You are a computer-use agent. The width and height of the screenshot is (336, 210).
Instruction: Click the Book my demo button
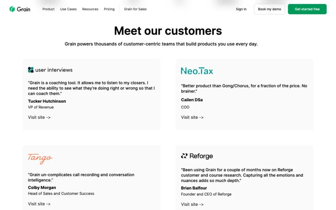pyautogui.click(x=269, y=9)
